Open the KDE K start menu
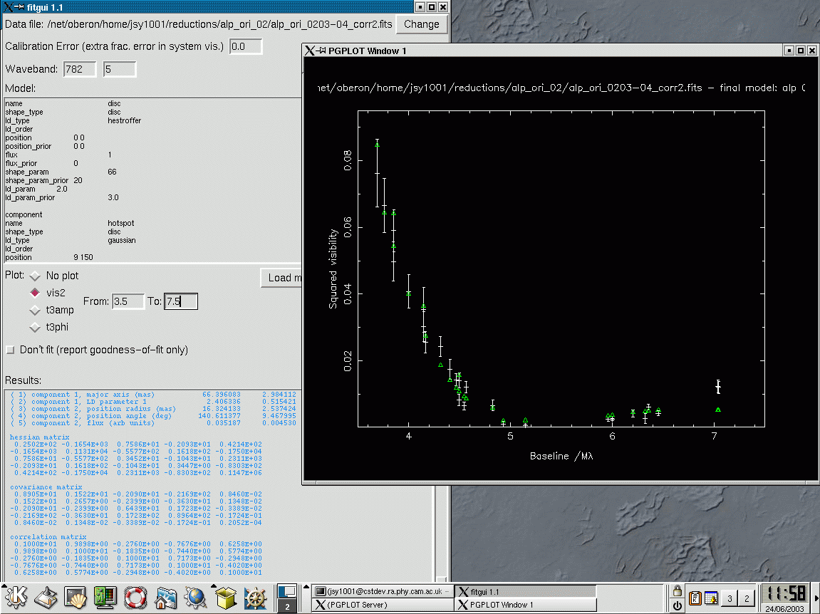The image size is (820, 614). point(16,598)
